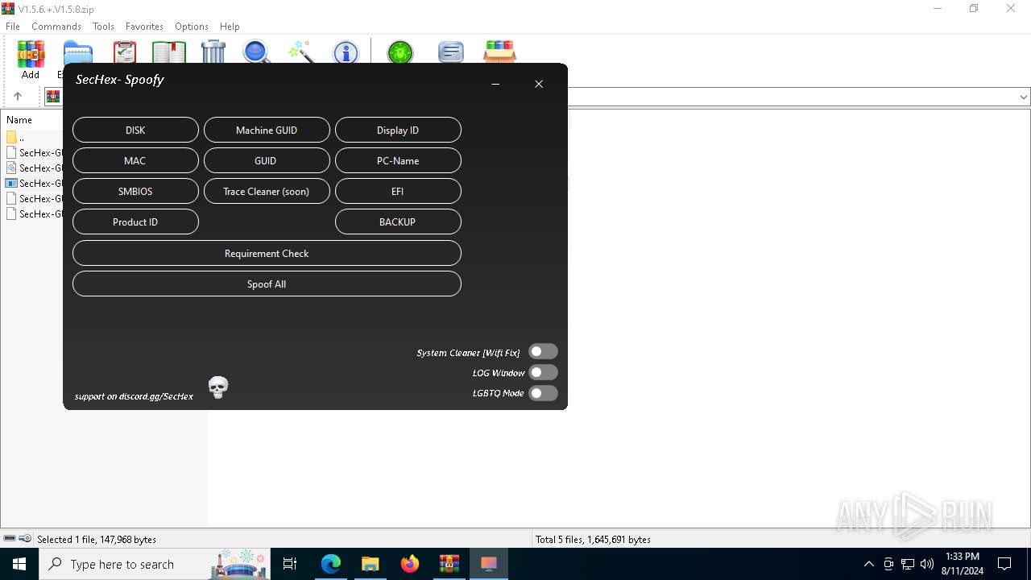This screenshot has height=580, width=1031.
Task: Click the WinRAR VirusScan green bug icon
Action: [400, 52]
